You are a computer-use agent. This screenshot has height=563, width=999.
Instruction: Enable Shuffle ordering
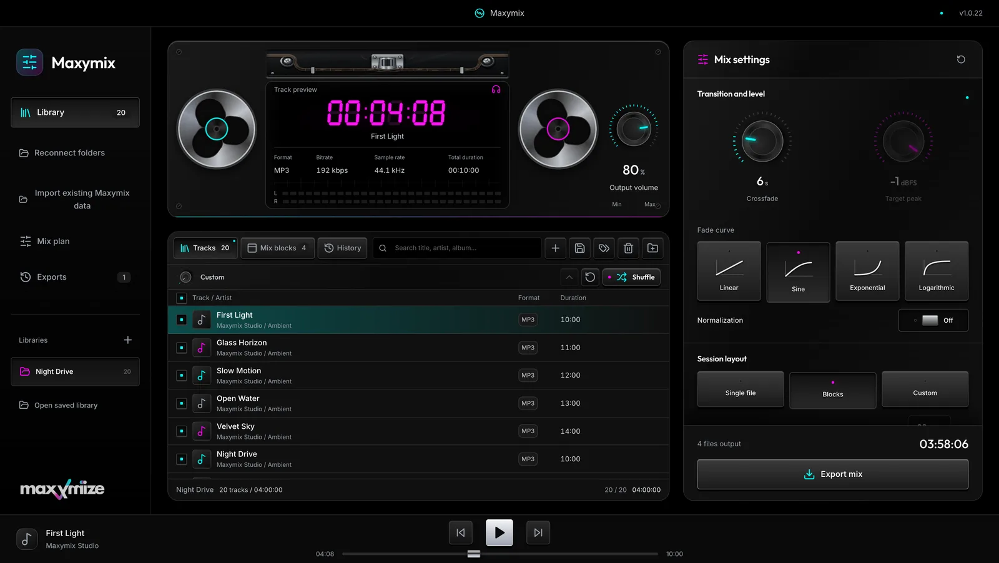pyautogui.click(x=631, y=277)
